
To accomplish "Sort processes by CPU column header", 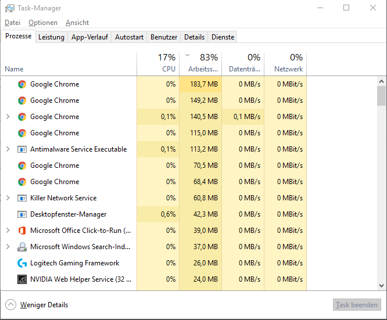I will coord(158,63).
